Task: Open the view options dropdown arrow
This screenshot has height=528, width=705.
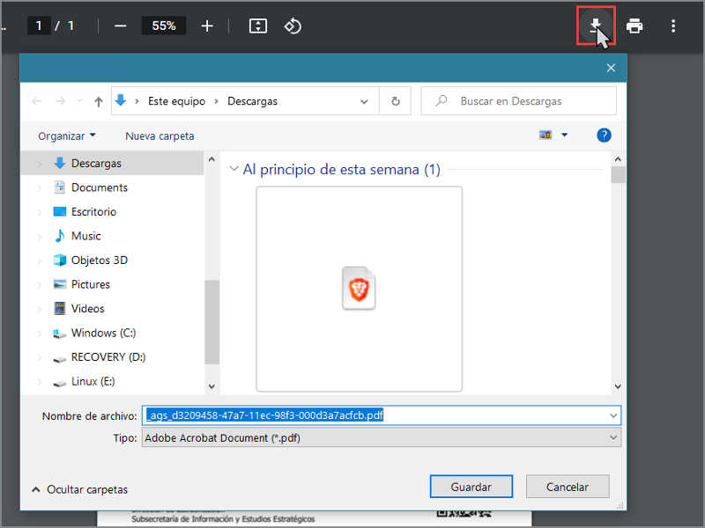Action: (564, 136)
